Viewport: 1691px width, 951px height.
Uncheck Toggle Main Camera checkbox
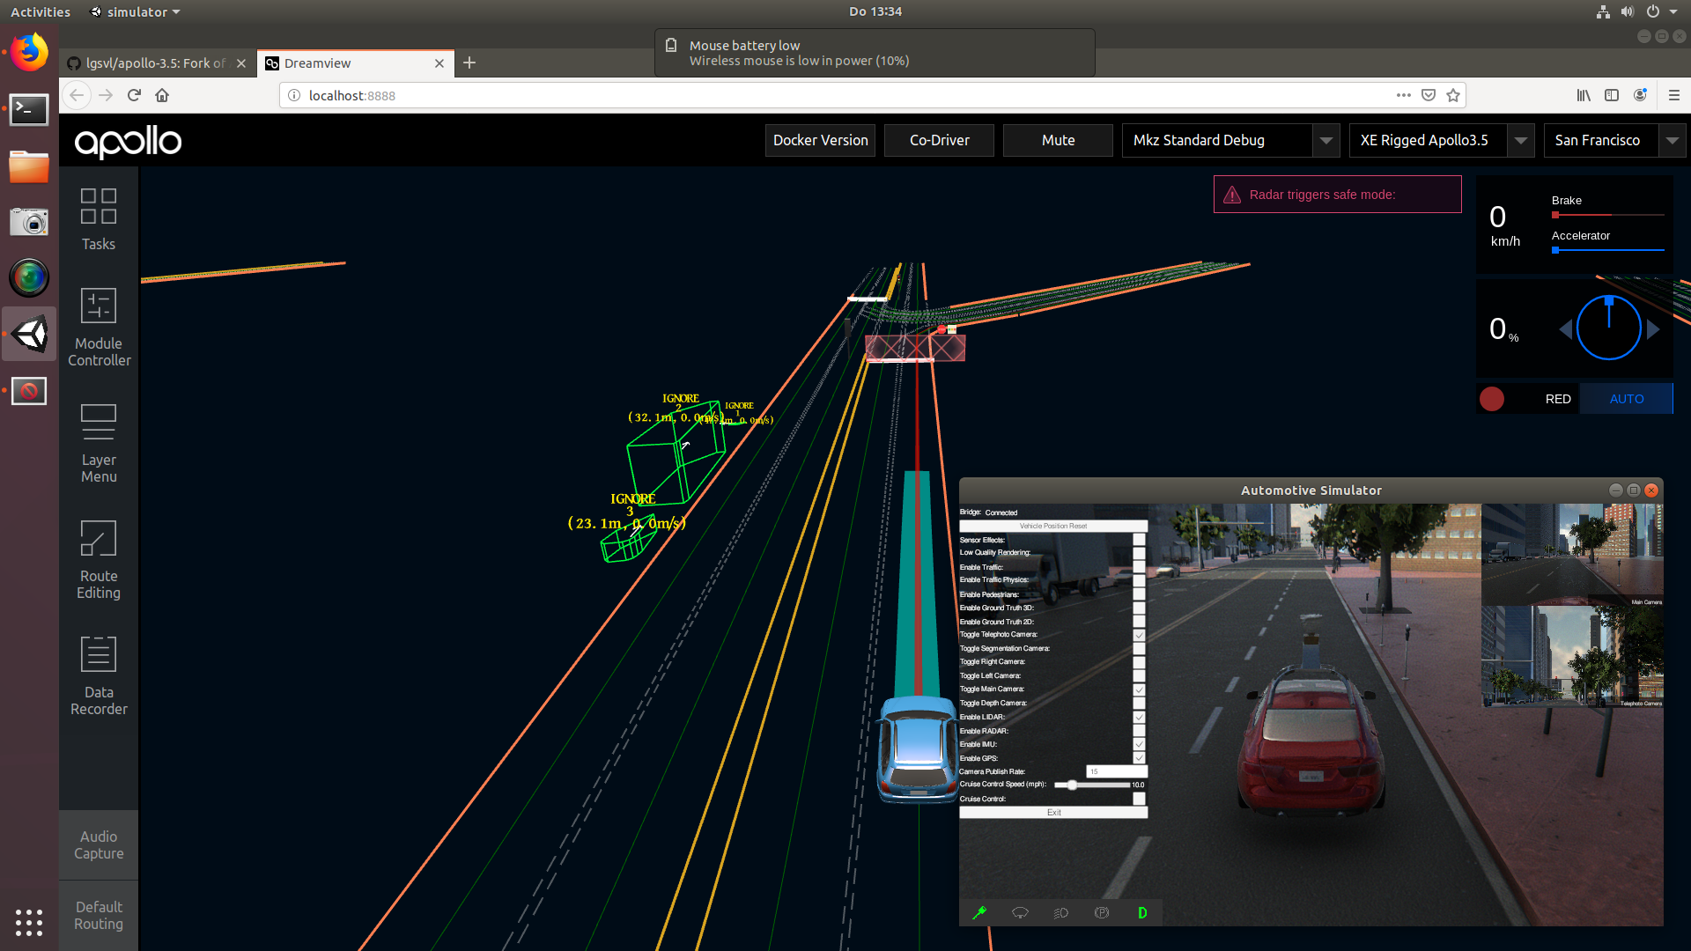pos(1139,689)
